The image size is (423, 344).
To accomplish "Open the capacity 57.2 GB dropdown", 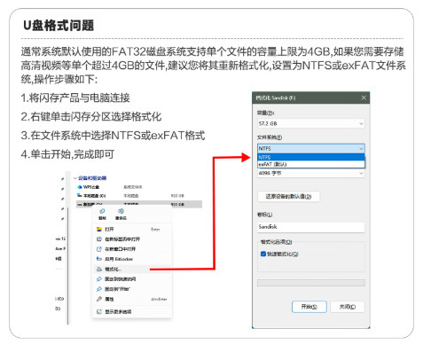I will (x=311, y=123).
